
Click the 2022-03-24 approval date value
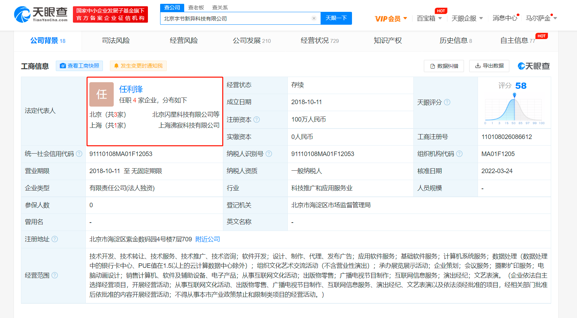coord(497,171)
